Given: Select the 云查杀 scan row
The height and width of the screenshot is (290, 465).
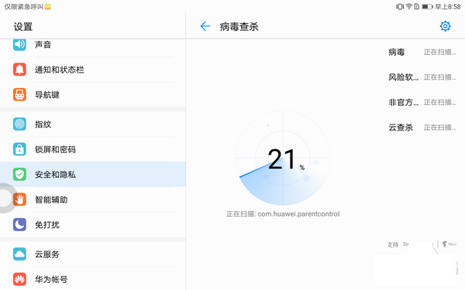Looking at the screenshot, I should (422, 128).
